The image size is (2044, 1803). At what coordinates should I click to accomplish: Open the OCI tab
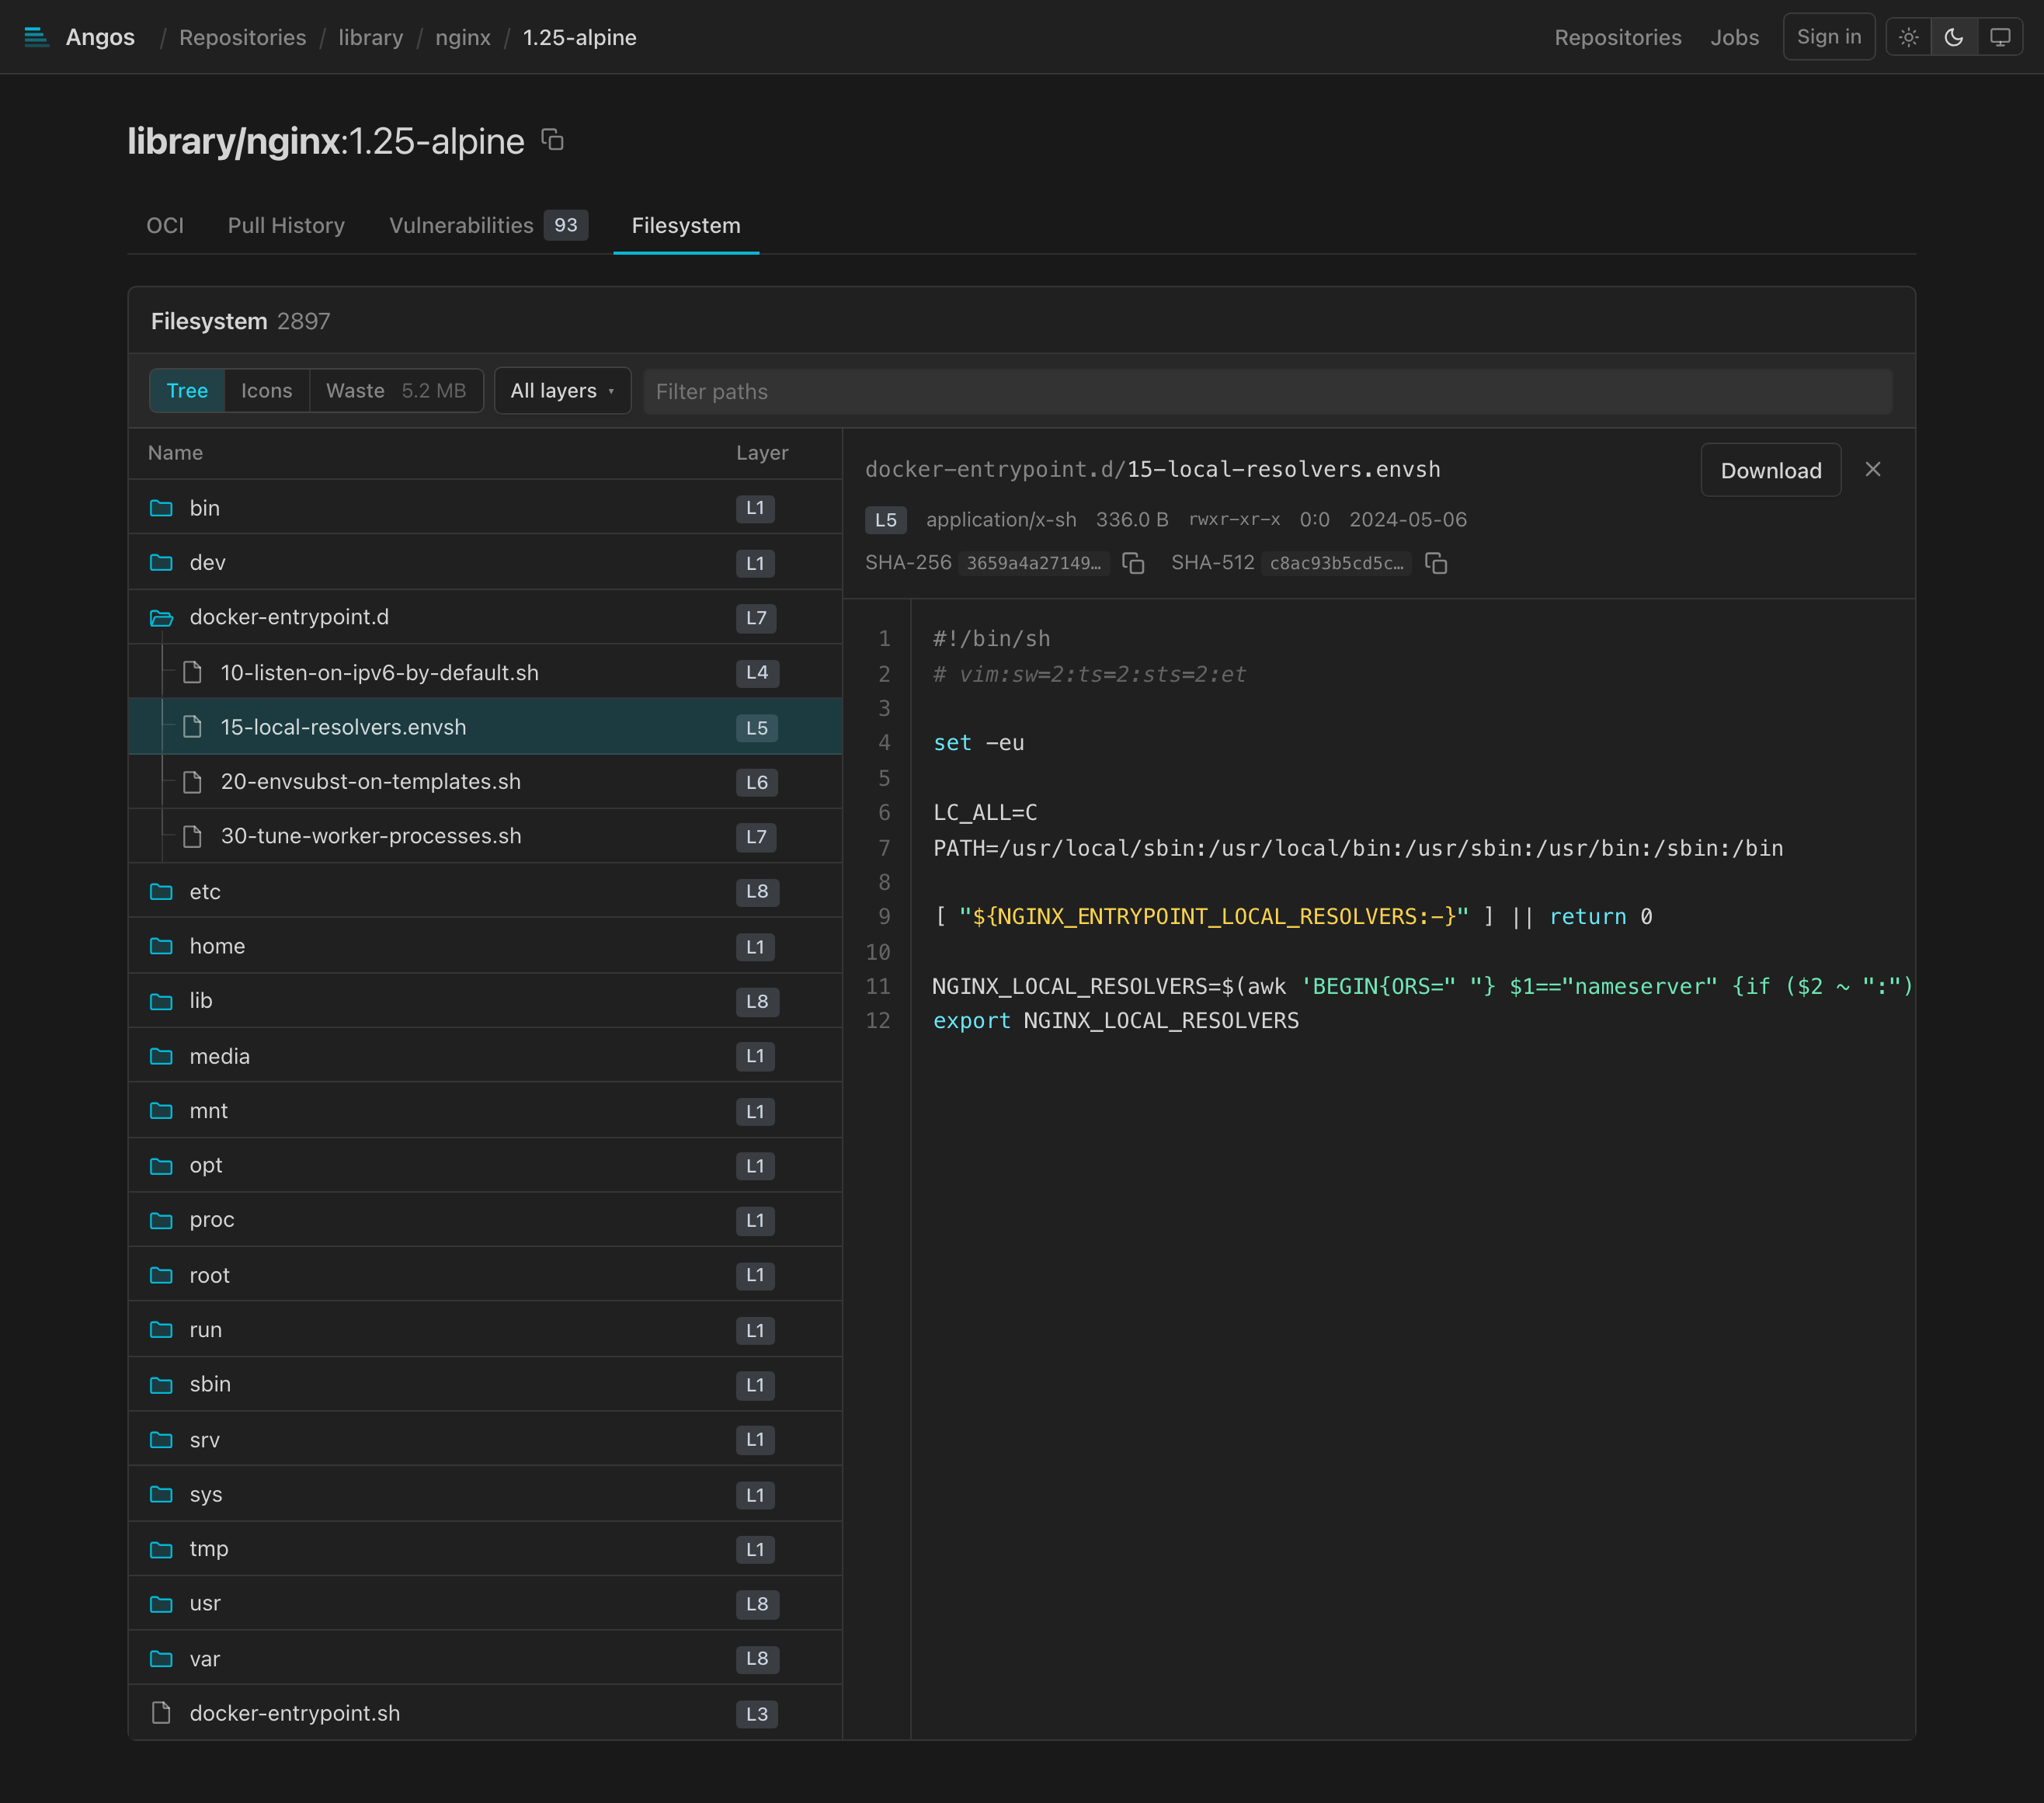[165, 225]
